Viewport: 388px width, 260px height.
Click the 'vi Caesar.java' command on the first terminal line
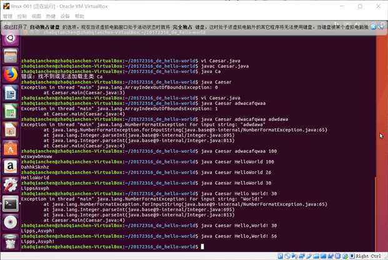221,61
